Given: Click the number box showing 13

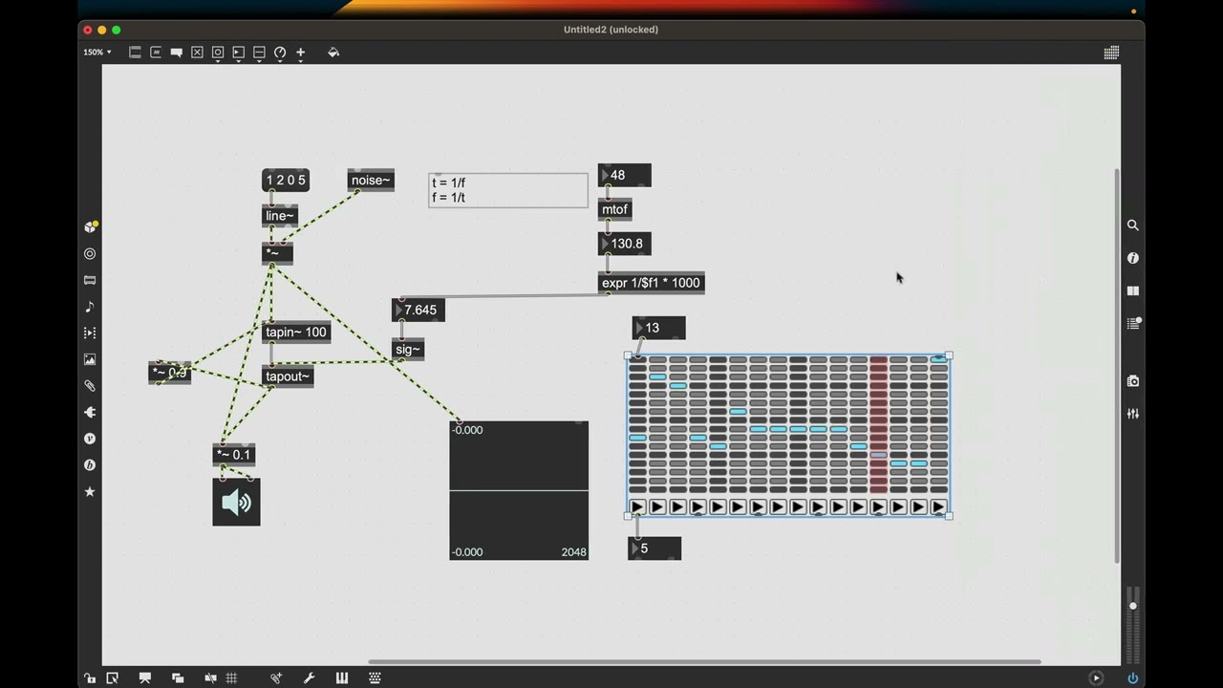Looking at the screenshot, I should [658, 328].
